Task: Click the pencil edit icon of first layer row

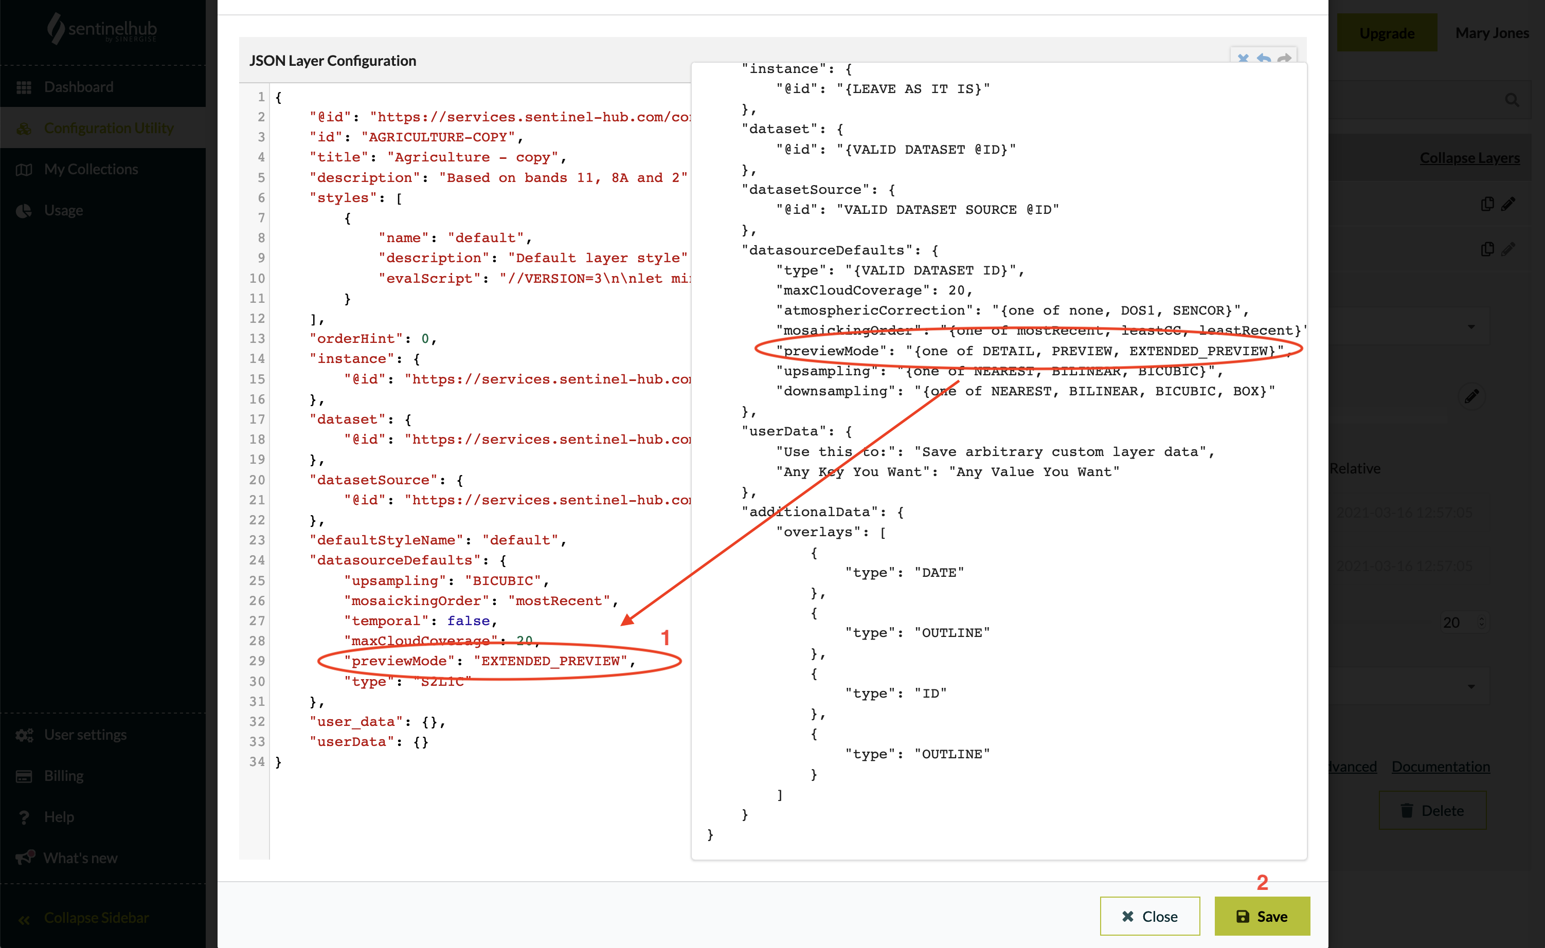Action: [x=1508, y=204]
